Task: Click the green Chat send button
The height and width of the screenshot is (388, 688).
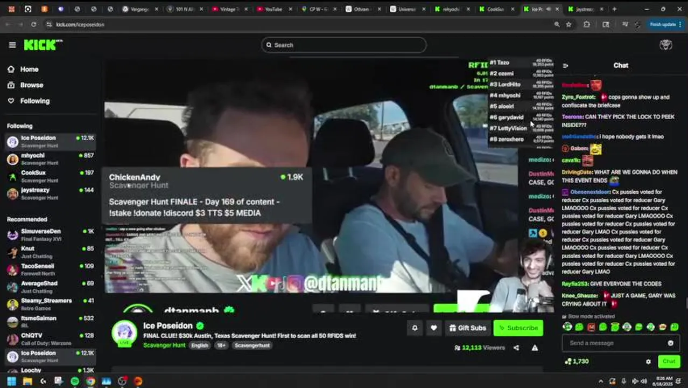Action: click(669, 362)
